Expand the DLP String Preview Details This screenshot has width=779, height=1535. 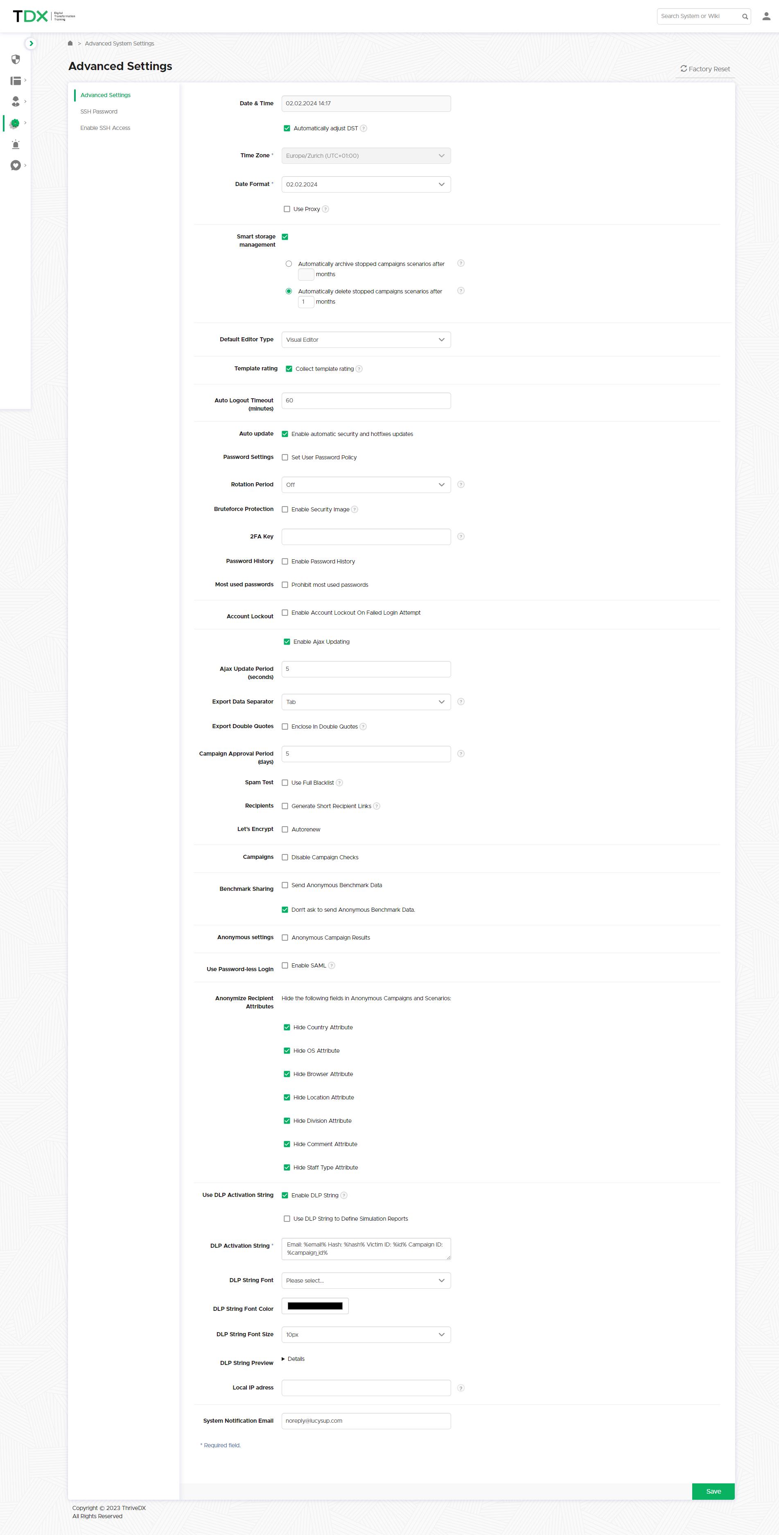pyautogui.click(x=293, y=1359)
